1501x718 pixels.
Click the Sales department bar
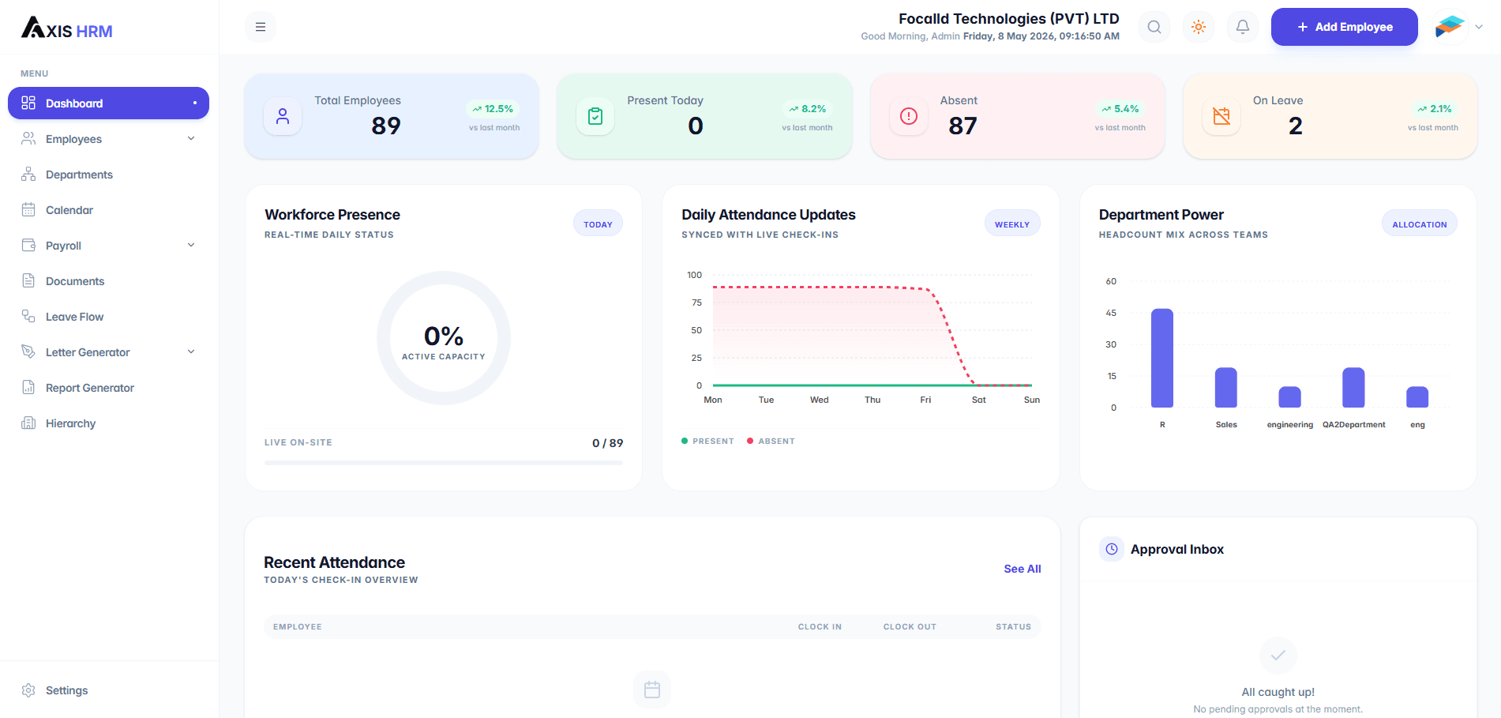coord(1226,388)
